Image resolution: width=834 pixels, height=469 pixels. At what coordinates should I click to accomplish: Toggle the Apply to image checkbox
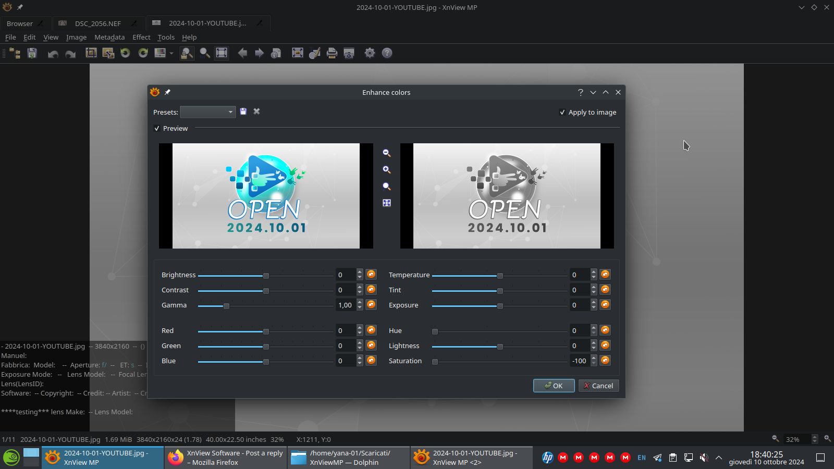coord(562,113)
